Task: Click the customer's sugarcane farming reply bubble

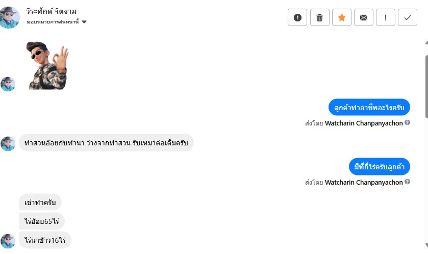Action: click(106, 143)
